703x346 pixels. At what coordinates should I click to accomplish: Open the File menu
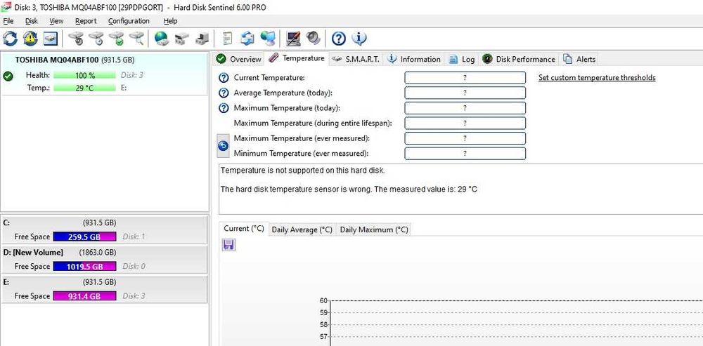click(8, 21)
